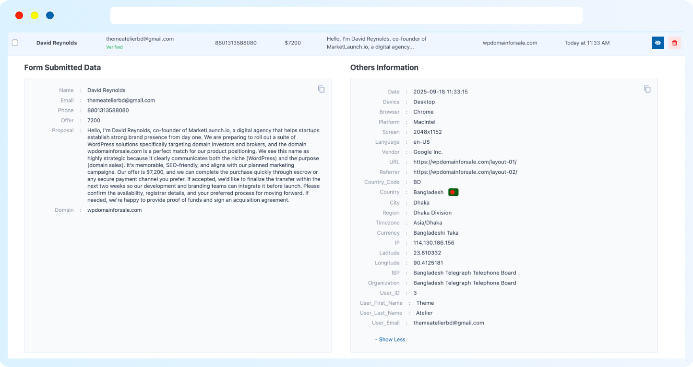Copy the Others Information panel

click(x=647, y=89)
